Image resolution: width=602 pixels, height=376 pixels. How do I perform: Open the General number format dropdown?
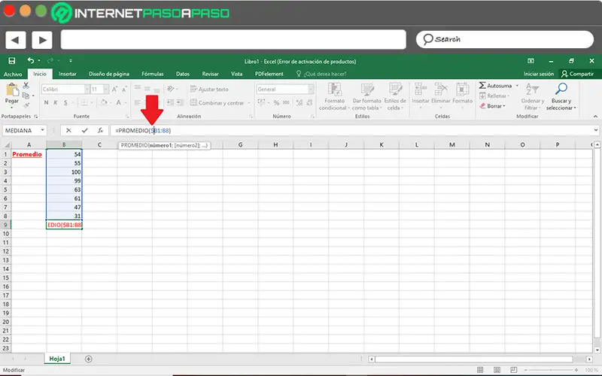pyautogui.click(x=311, y=89)
